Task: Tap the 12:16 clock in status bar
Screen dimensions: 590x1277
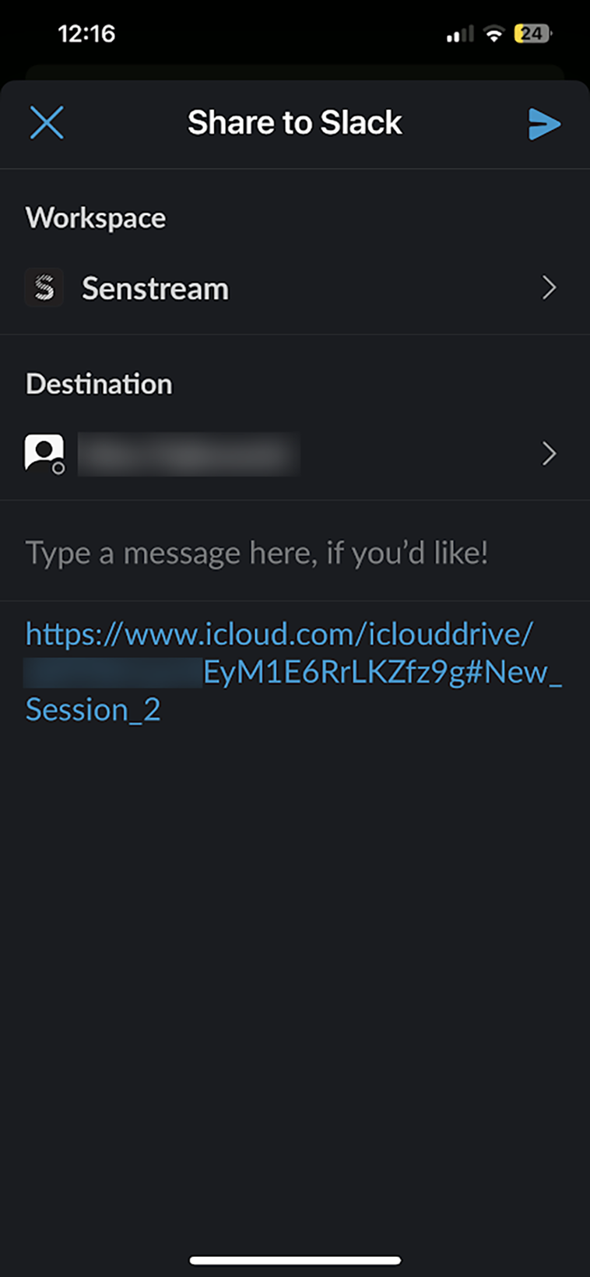Action: [86, 33]
